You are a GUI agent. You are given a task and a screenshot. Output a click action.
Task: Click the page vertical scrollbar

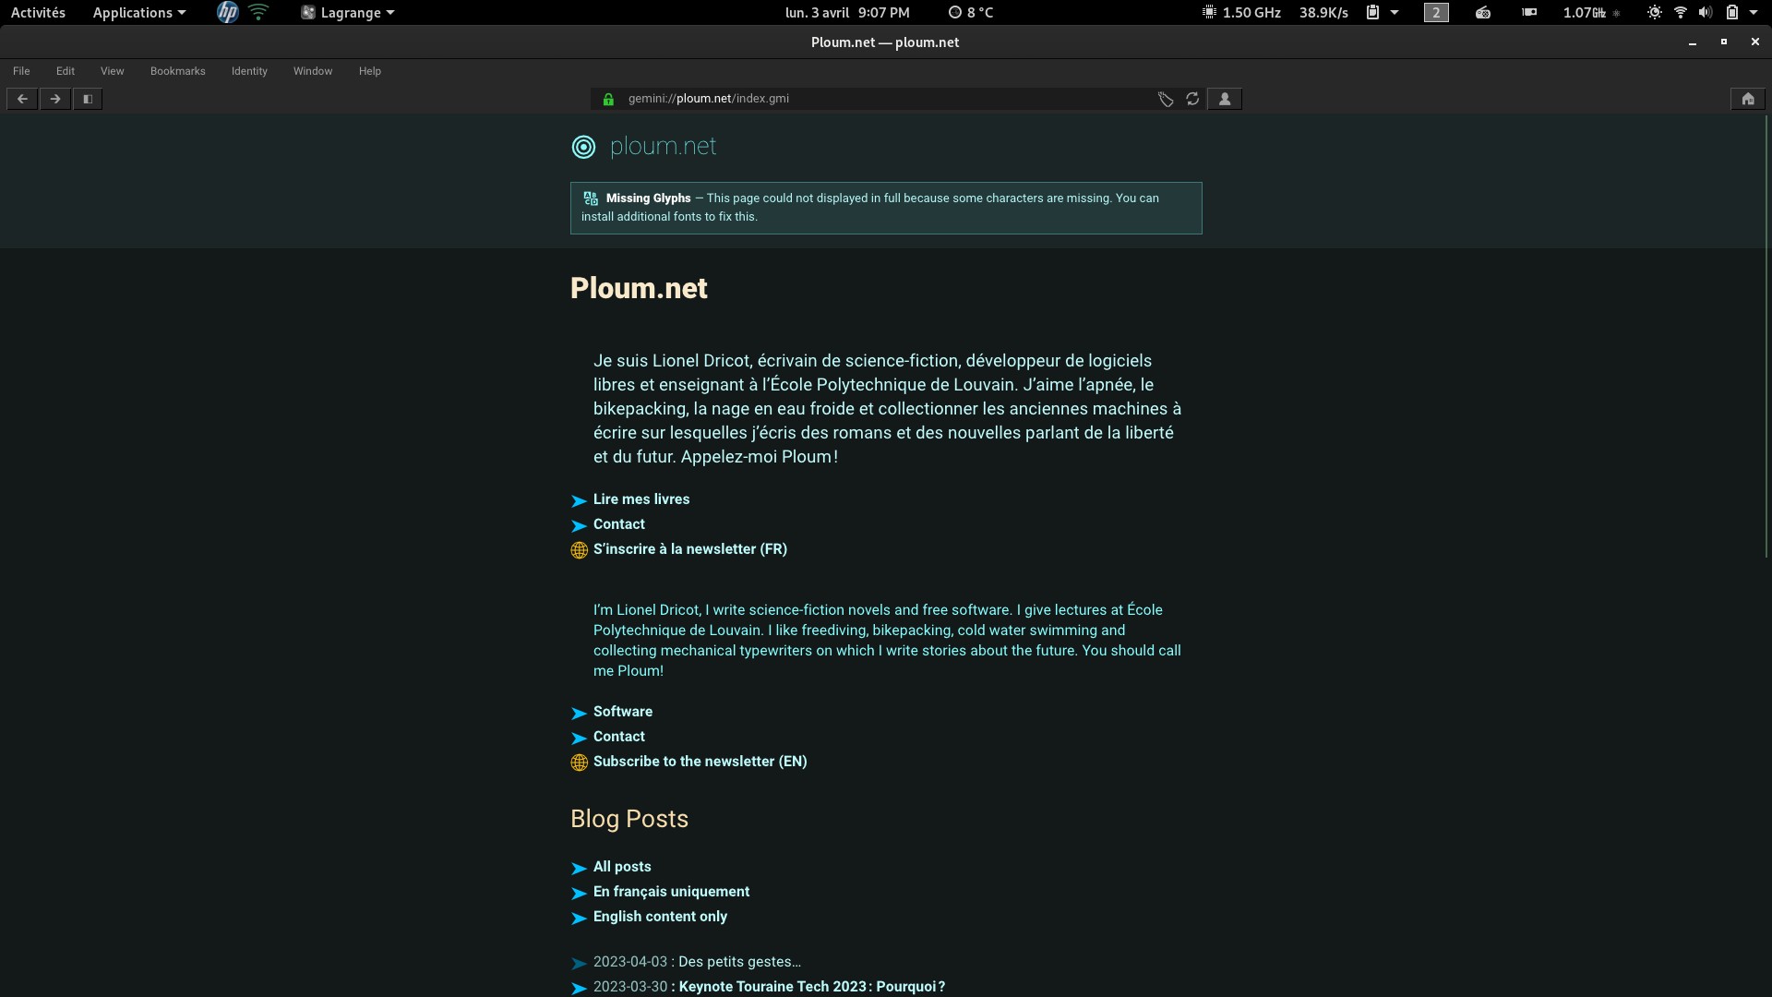coord(1767,337)
